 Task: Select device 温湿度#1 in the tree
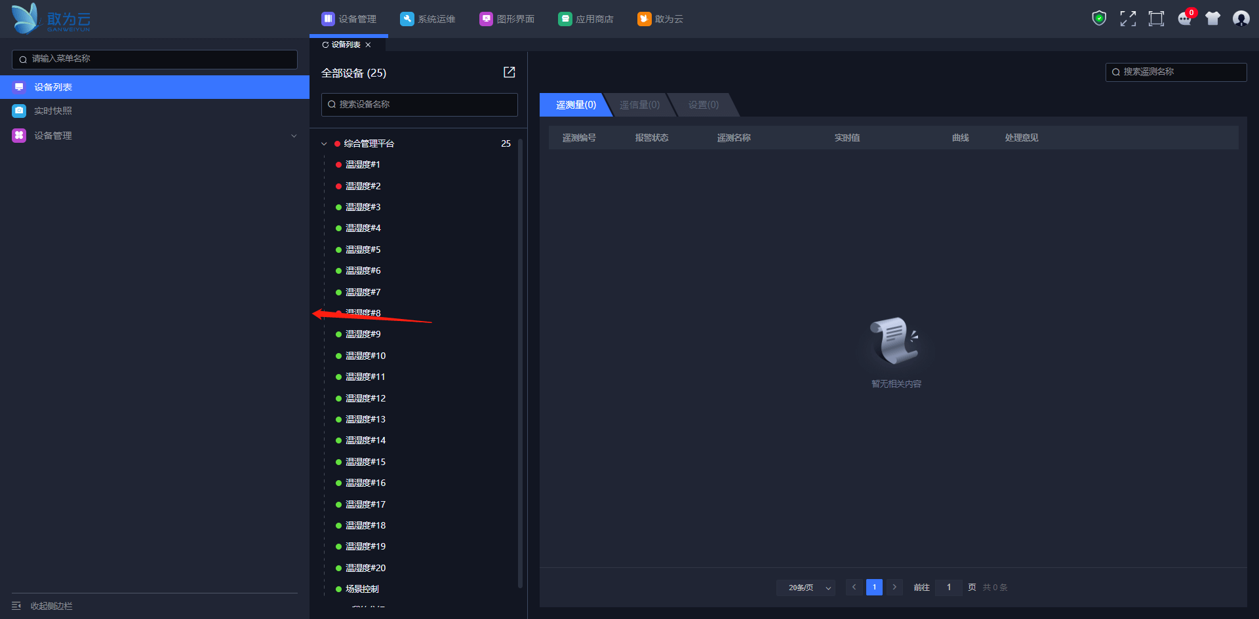363,164
